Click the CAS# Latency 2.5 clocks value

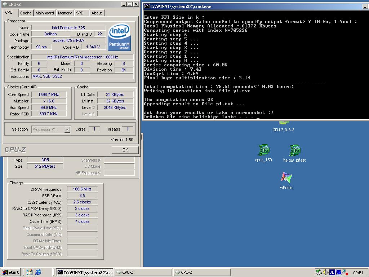82,202
